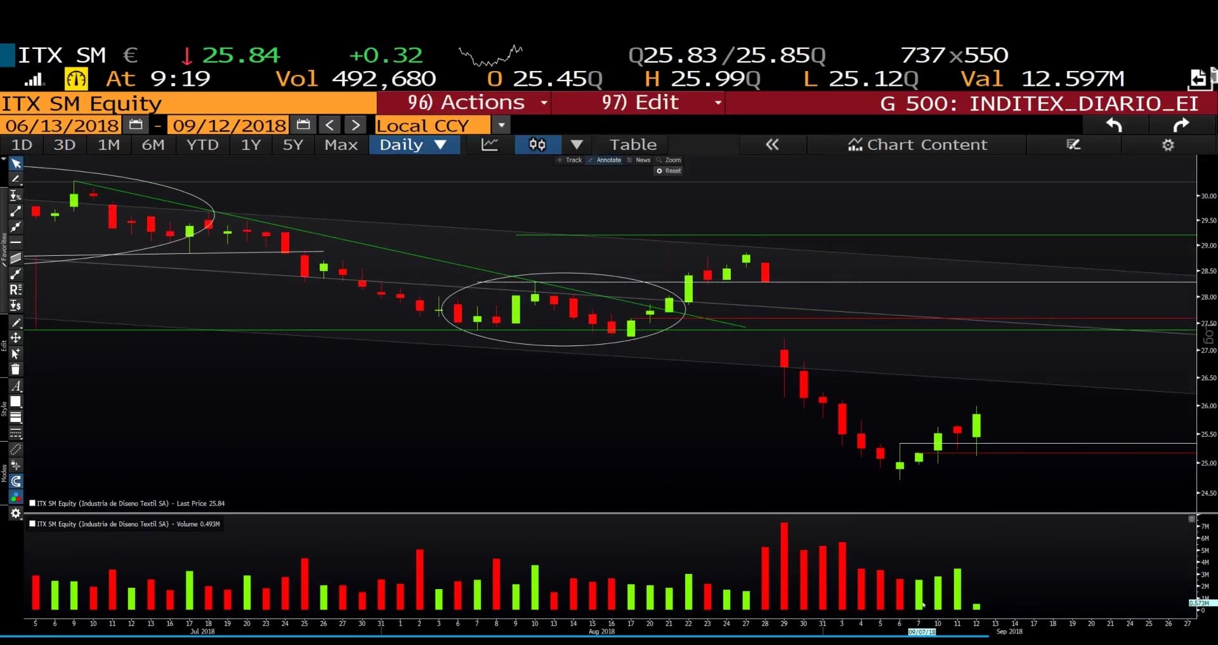Open the start date calendar picker
Image resolution: width=1218 pixels, height=645 pixels.
point(136,125)
